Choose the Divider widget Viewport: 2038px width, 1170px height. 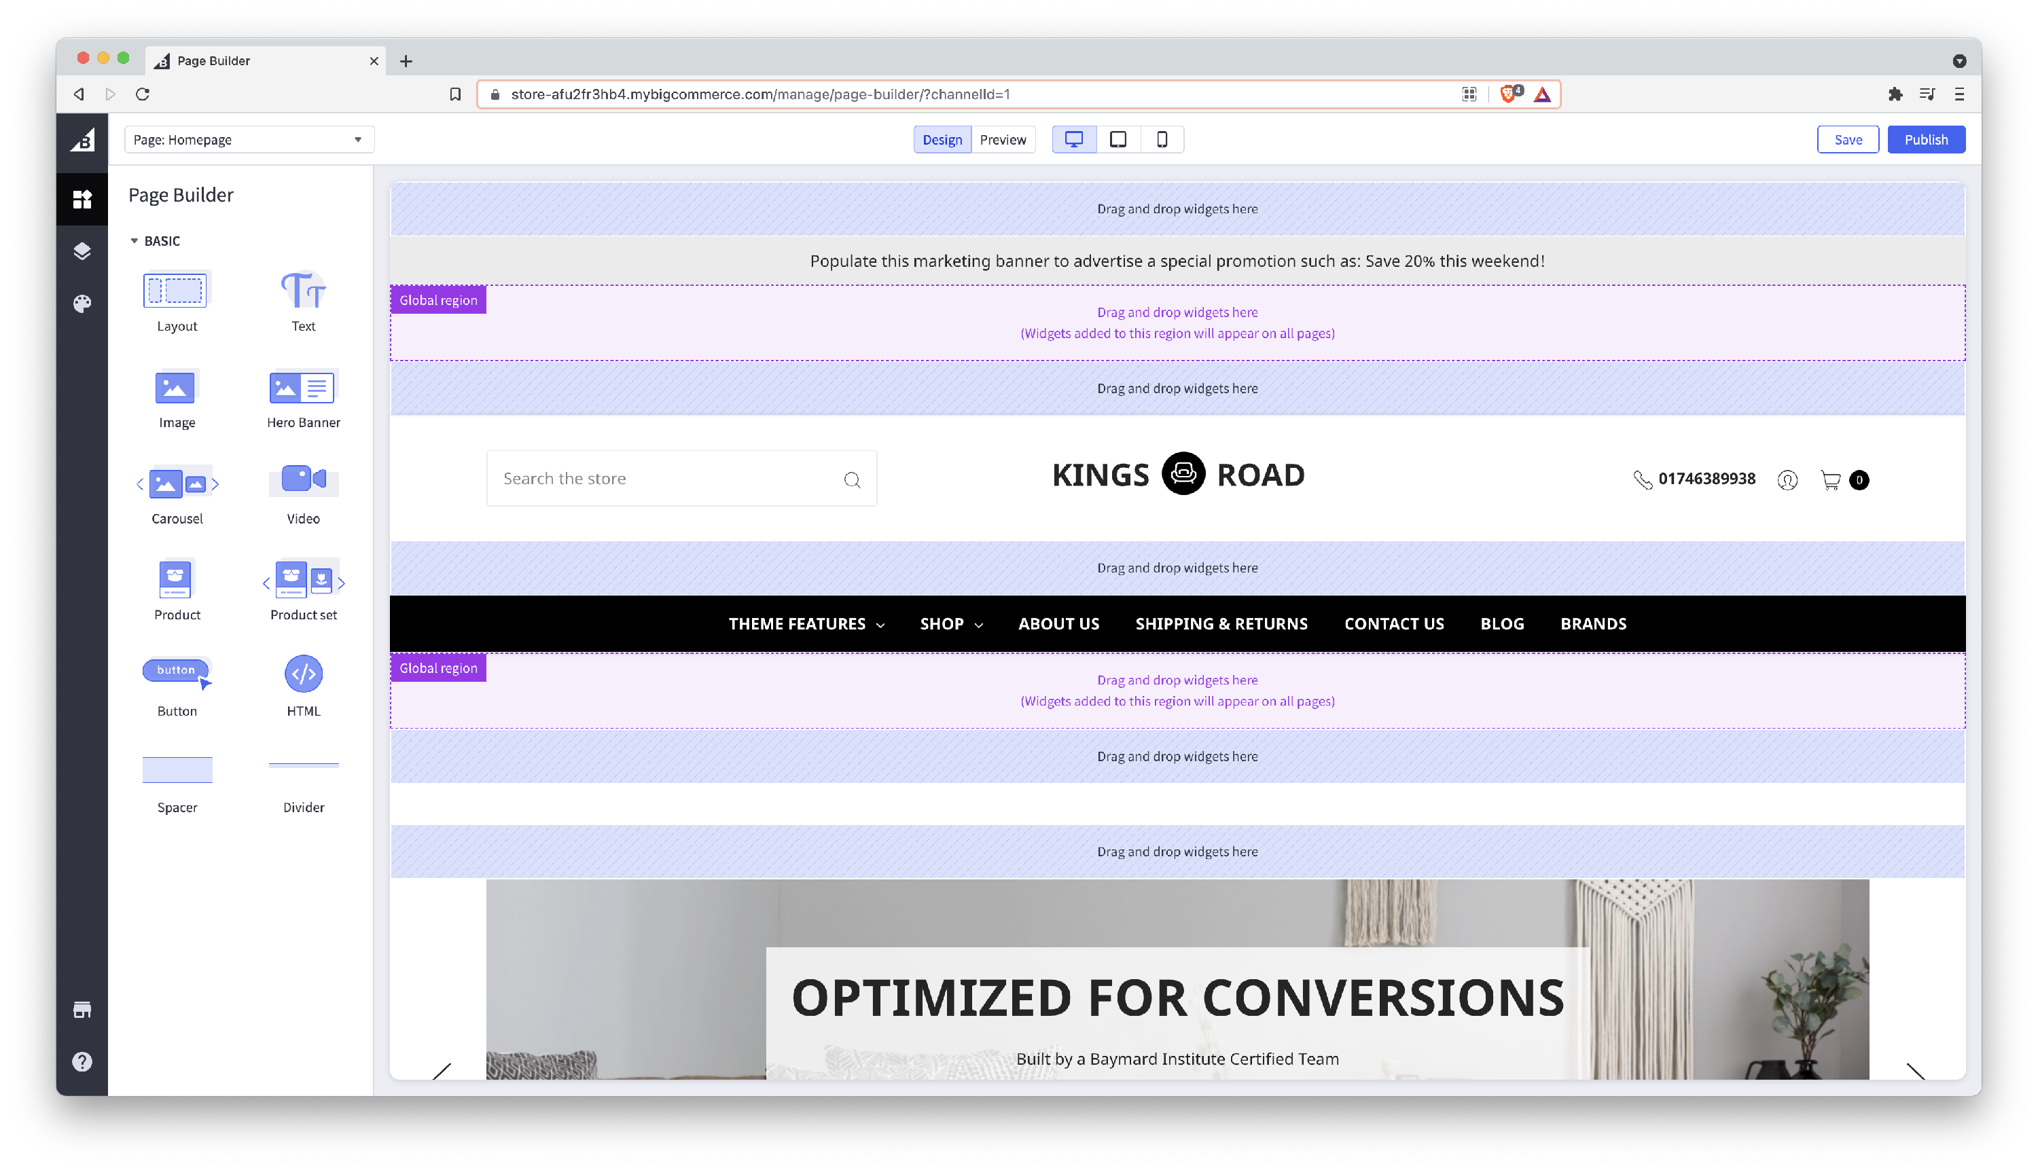tap(303, 765)
